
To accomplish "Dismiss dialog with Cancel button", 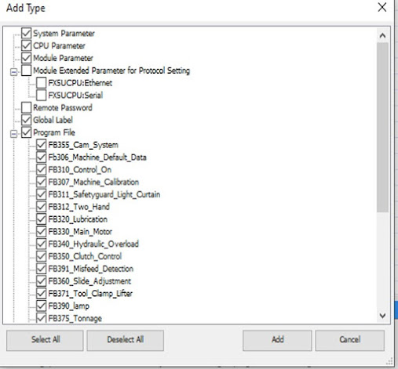I will [x=350, y=340].
